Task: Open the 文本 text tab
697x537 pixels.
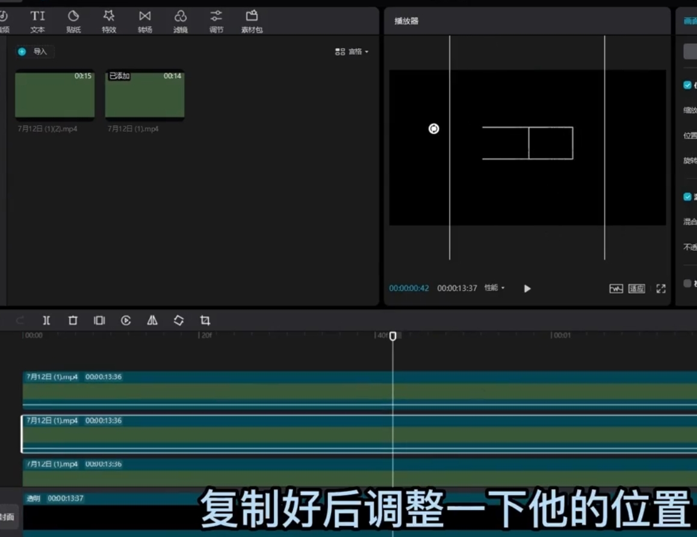Action: [x=38, y=21]
